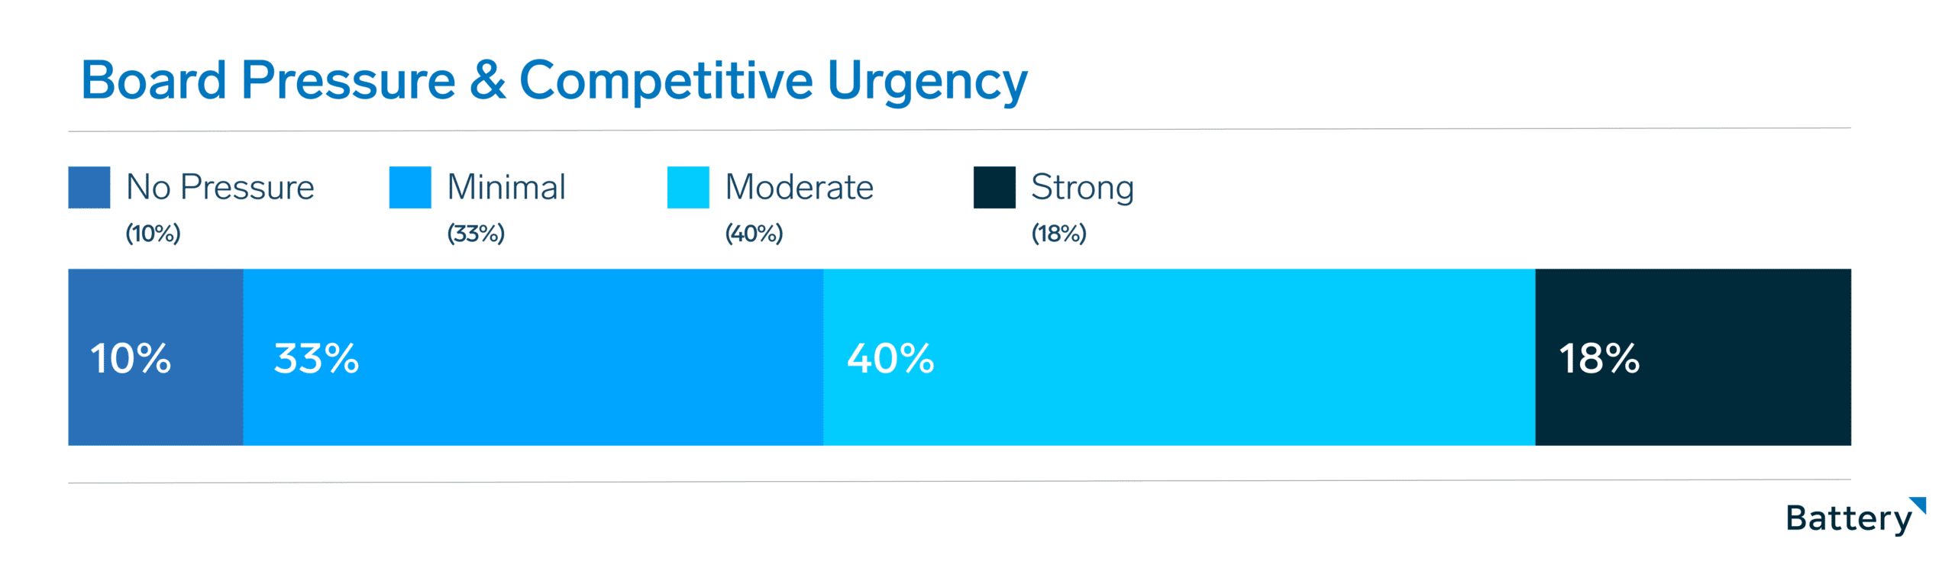Click the No Pressure legend color swatch
This screenshot has height=565, width=1955.
[89, 187]
